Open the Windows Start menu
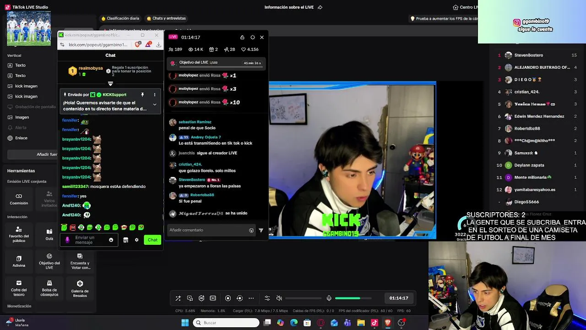Image resolution: width=586 pixels, height=330 pixels. [185, 323]
